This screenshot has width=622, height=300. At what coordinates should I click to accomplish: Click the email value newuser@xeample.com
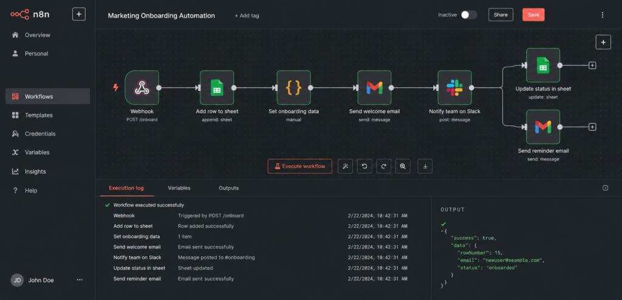pyautogui.click(x=512, y=261)
